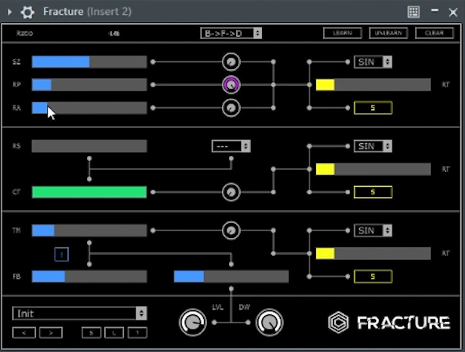
Task: Expand the plugin menu arrow beside the gear
Action: pos(10,12)
